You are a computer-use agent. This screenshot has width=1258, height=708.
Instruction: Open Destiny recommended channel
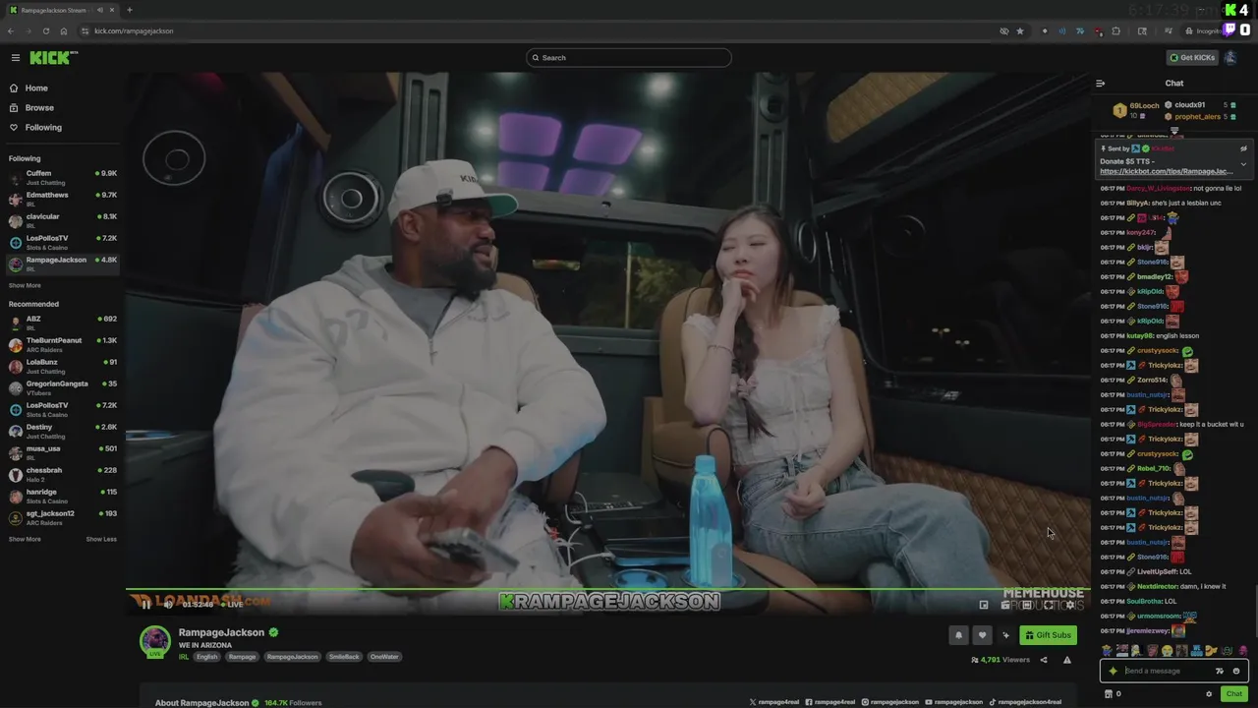point(62,431)
